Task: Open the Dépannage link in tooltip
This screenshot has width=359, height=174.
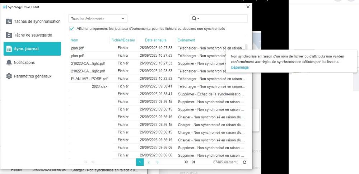Action: click(x=240, y=67)
